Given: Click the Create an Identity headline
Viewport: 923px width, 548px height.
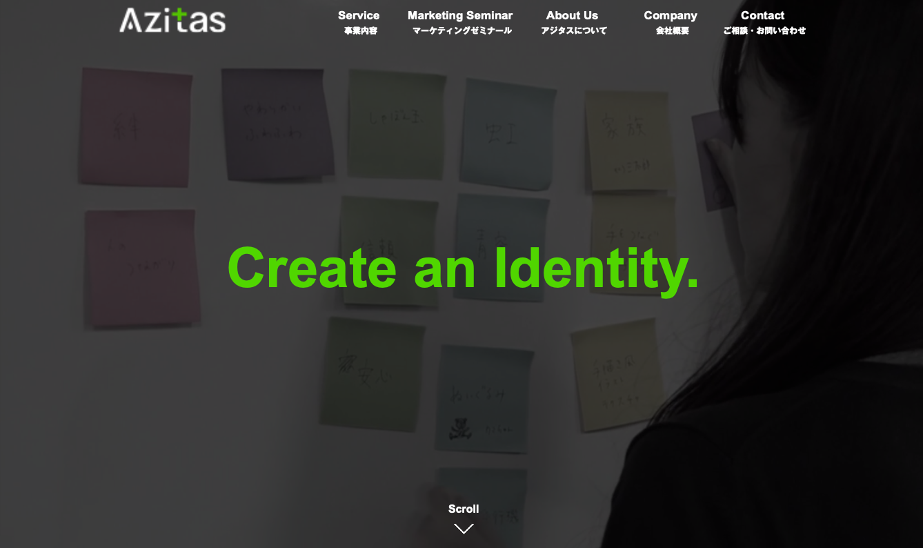Looking at the screenshot, I should point(463,269).
